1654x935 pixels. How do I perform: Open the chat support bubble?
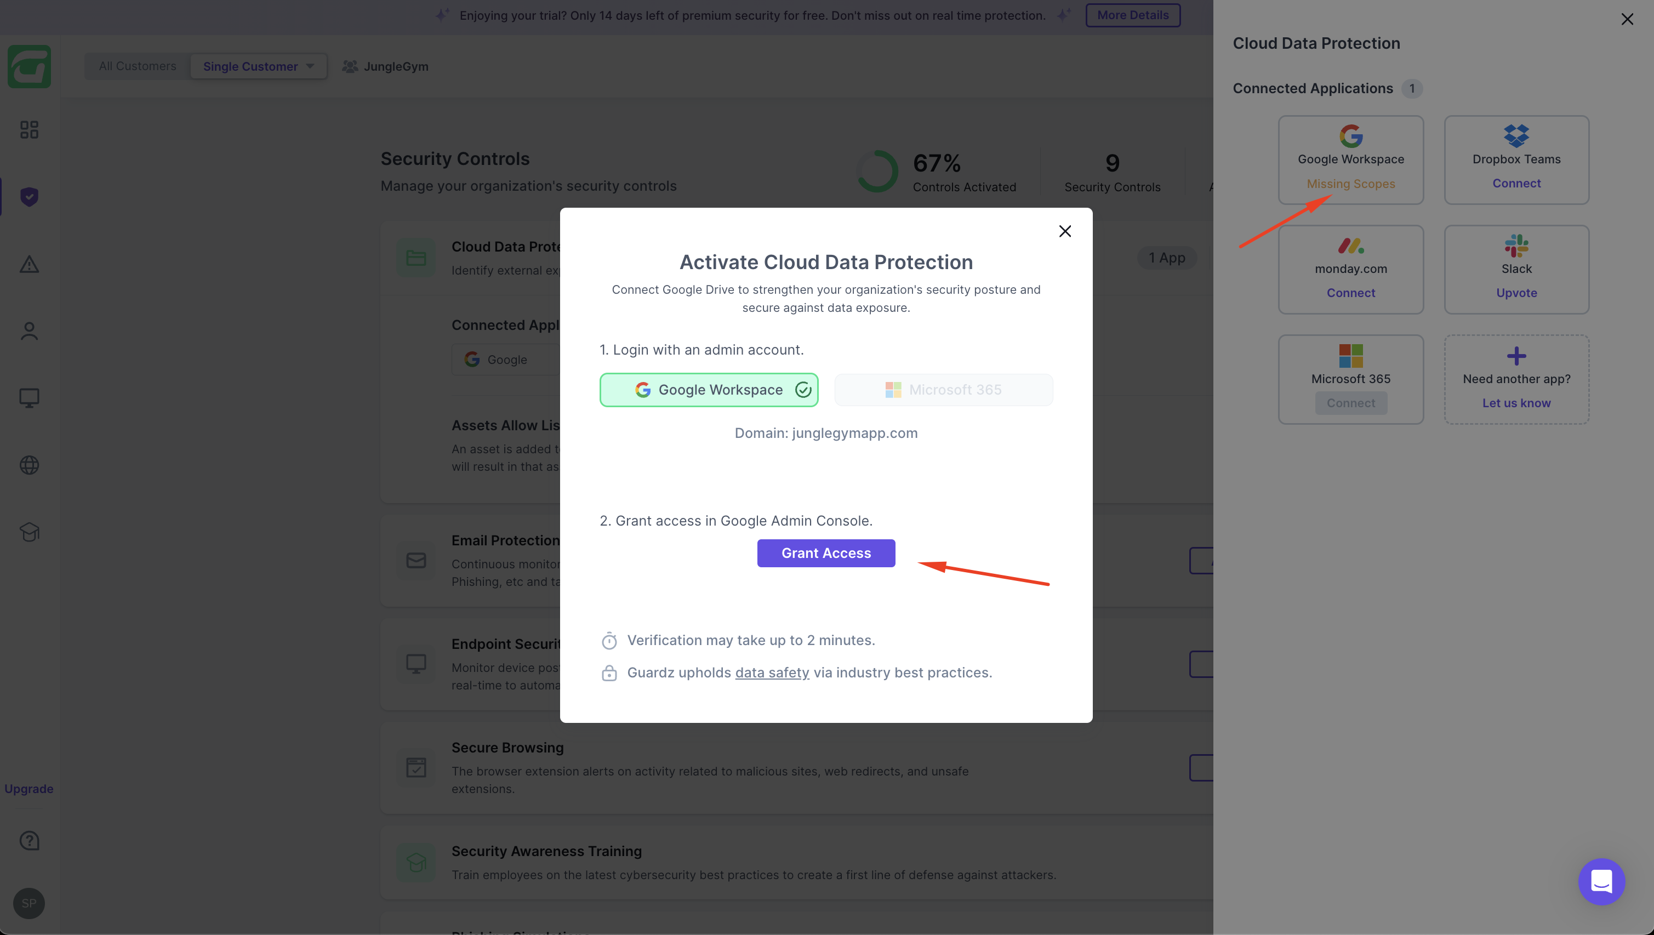[x=1601, y=881]
